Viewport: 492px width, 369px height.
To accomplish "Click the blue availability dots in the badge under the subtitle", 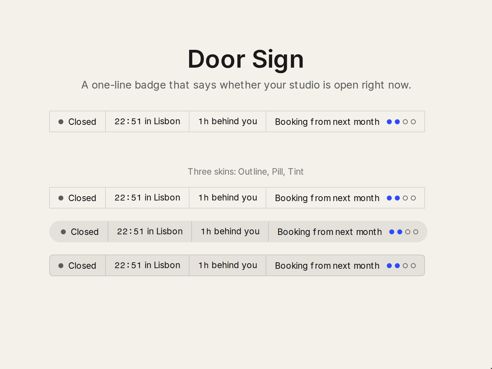I will 401,122.
